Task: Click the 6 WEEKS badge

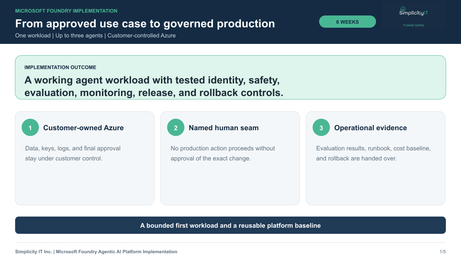Action: click(x=348, y=22)
